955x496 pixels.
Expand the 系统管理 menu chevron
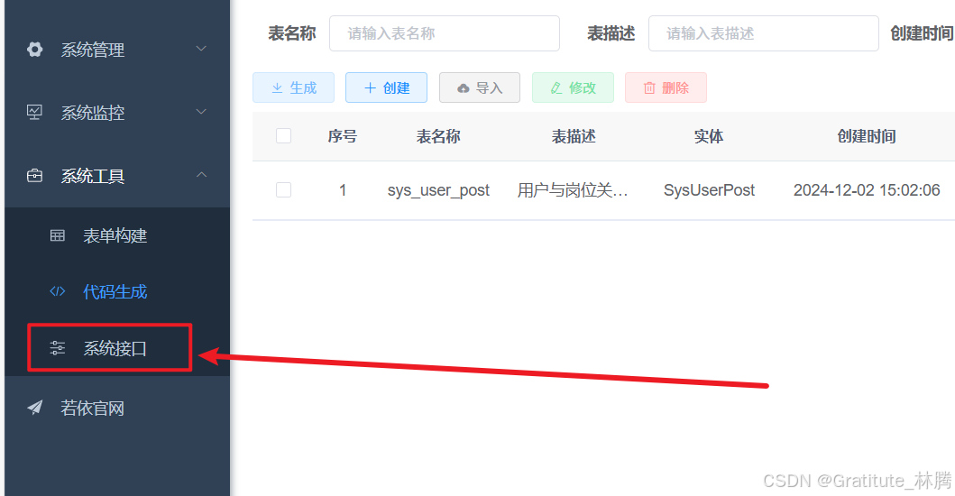201,48
